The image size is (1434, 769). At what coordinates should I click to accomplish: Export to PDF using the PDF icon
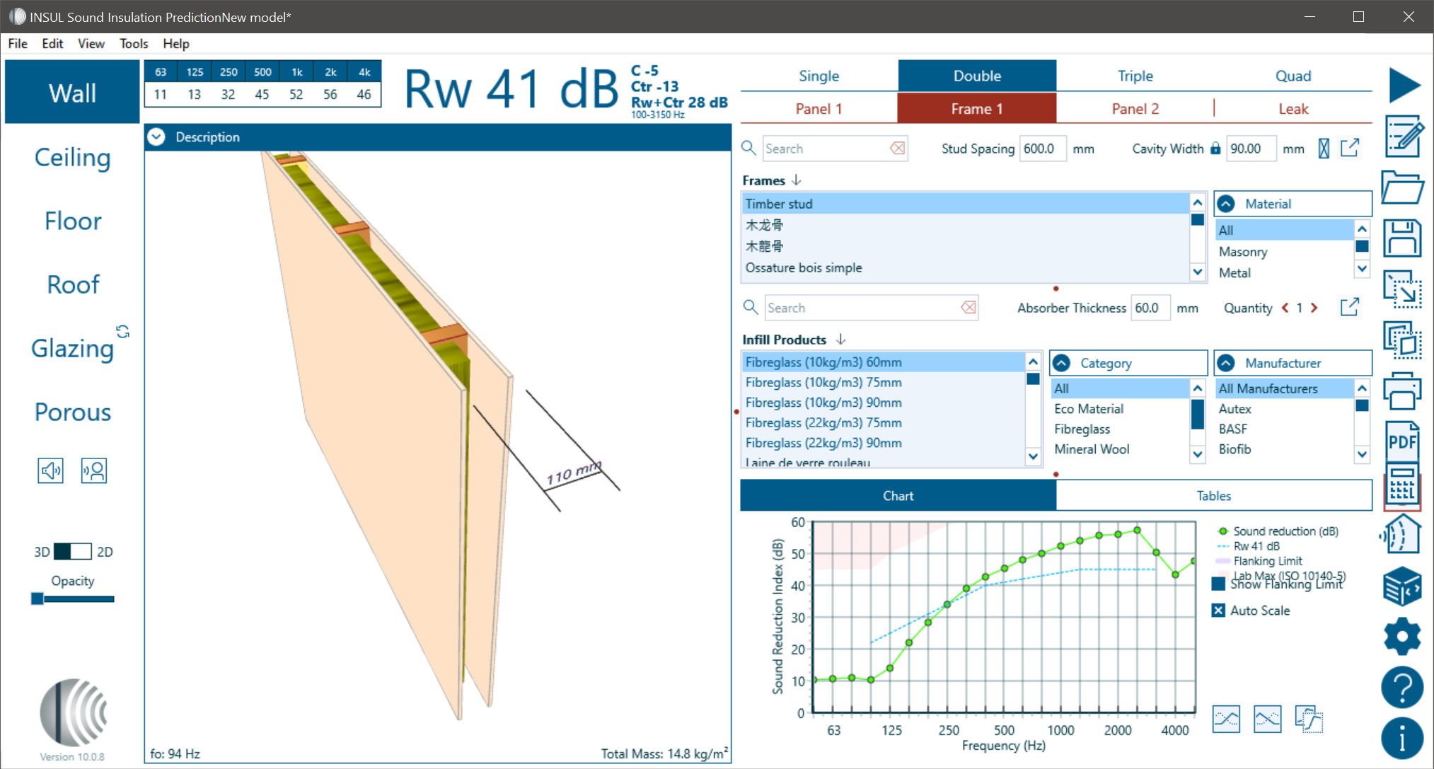(1402, 441)
